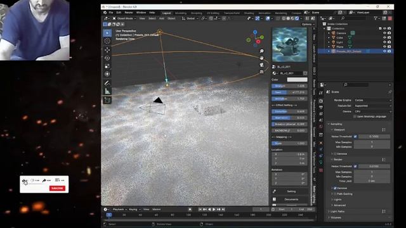Click the Blender logo menu icon
This screenshot has width=406, height=228.
coord(105,13)
